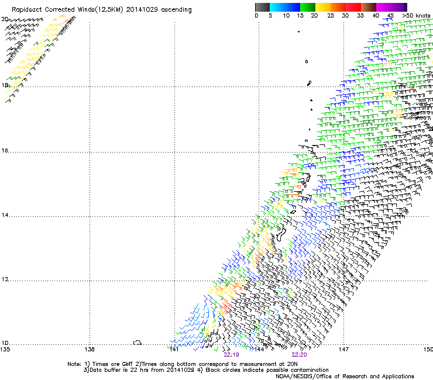Click the yellow 20-25 knots legend swatch

coord(323,7)
